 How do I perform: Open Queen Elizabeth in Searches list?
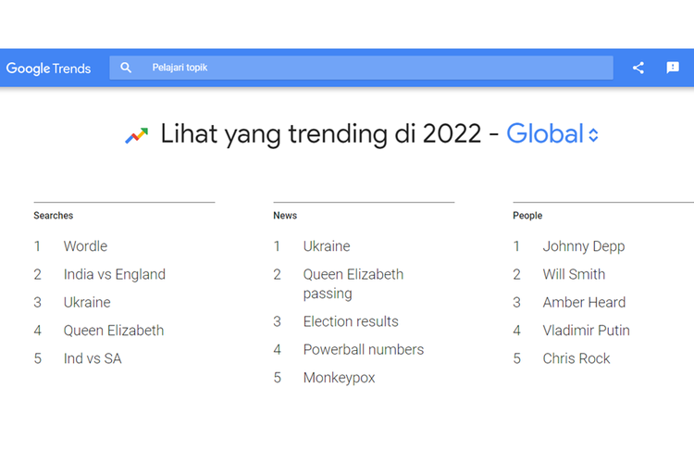pyautogui.click(x=114, y=331)
